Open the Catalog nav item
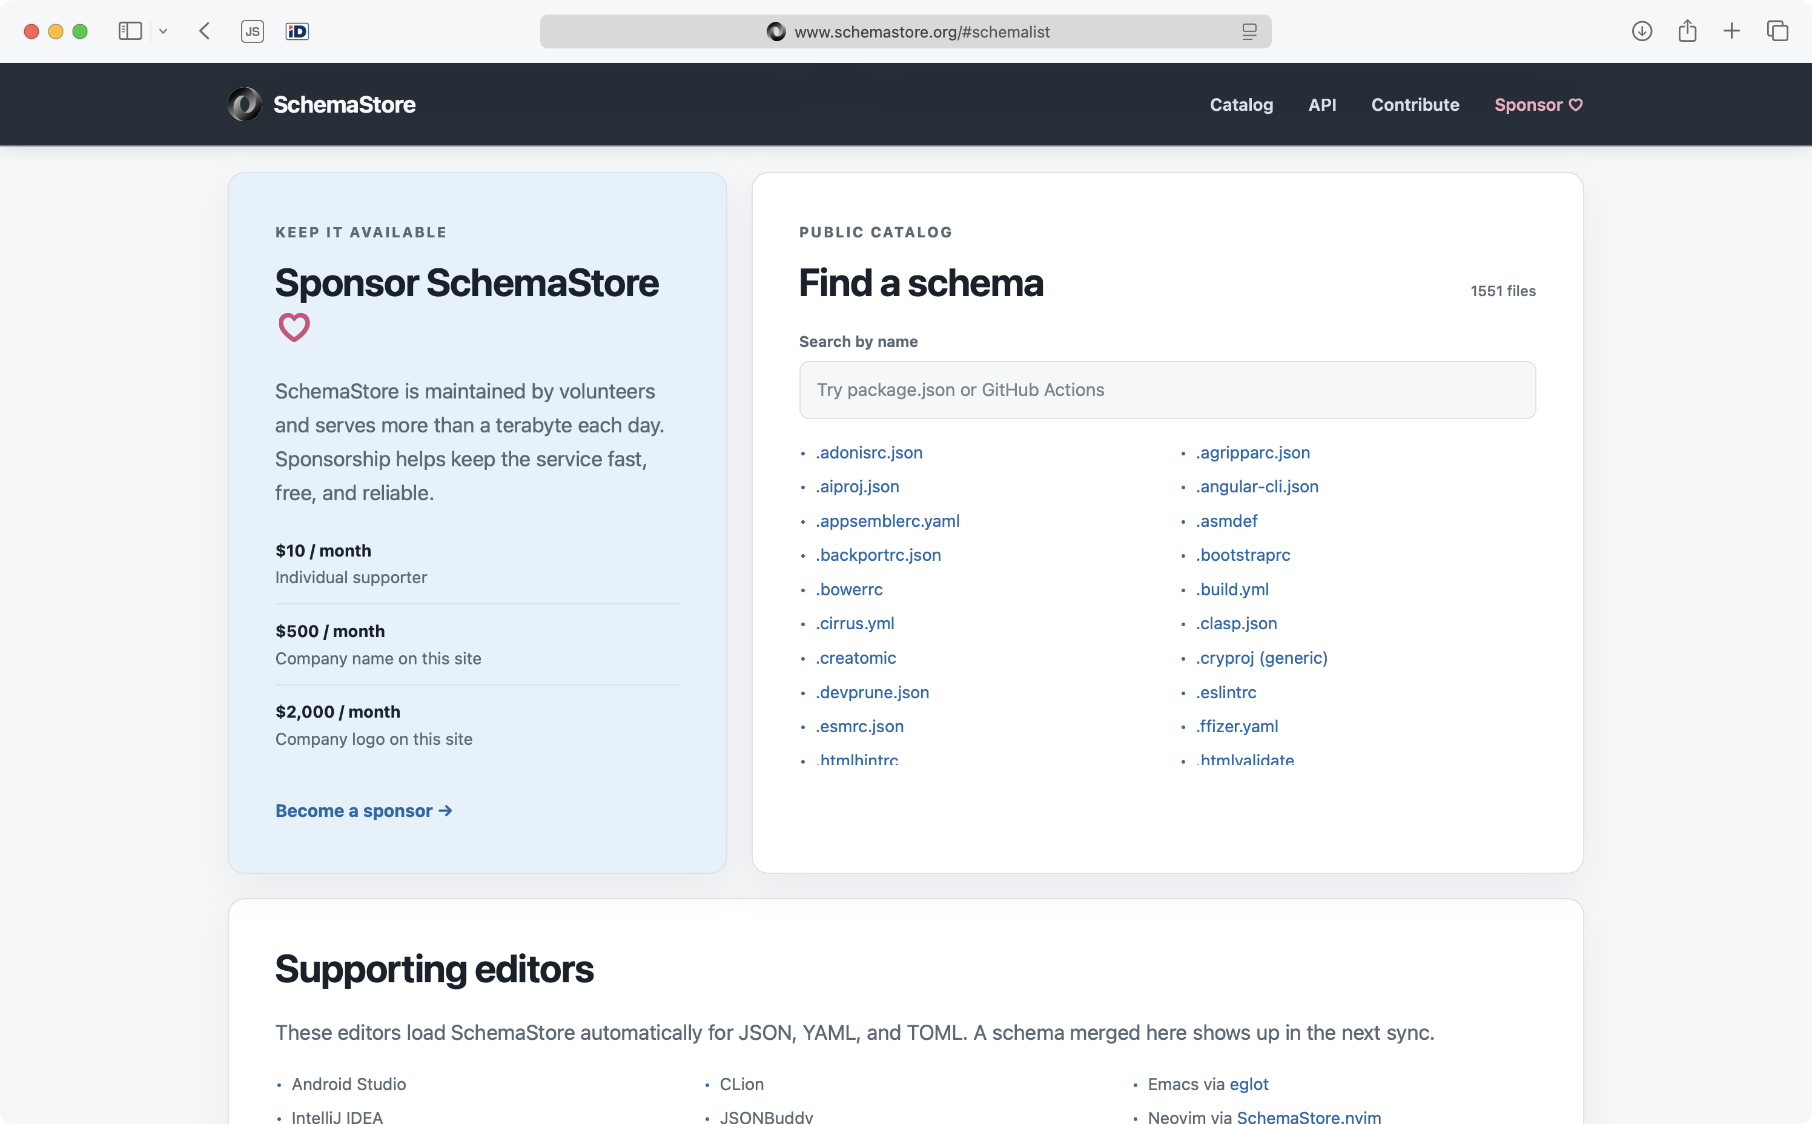This screenshot has width=1812, height=1124. (1241, 105)
